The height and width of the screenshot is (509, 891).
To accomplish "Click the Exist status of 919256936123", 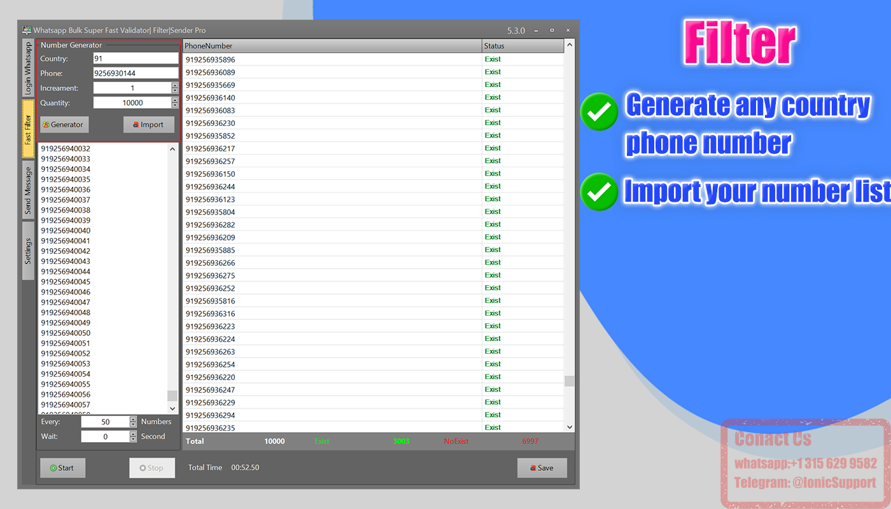I will 493,199.
